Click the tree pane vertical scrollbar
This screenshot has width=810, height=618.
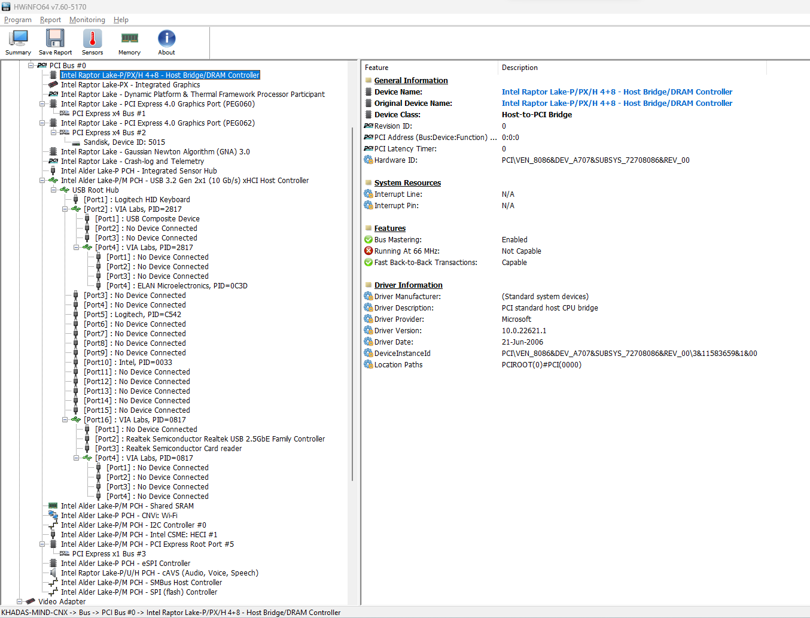(x=353, y=304)
